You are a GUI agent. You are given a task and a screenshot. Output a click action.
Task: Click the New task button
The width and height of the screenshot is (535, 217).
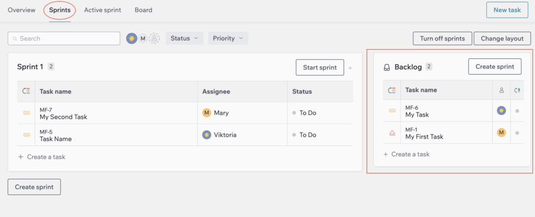(x=507, y=10)
